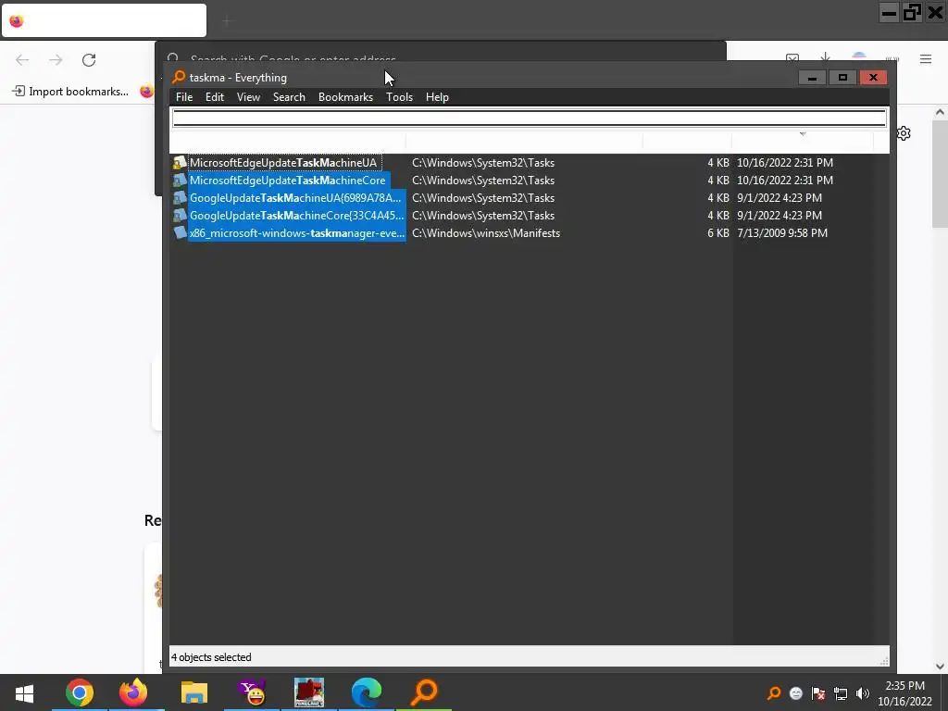The height and width of the screenshot is (711, 948).
Task: Click the file icon beside GoogleUpdateTaskMachineUA
Action: click(x=180, y=198)
